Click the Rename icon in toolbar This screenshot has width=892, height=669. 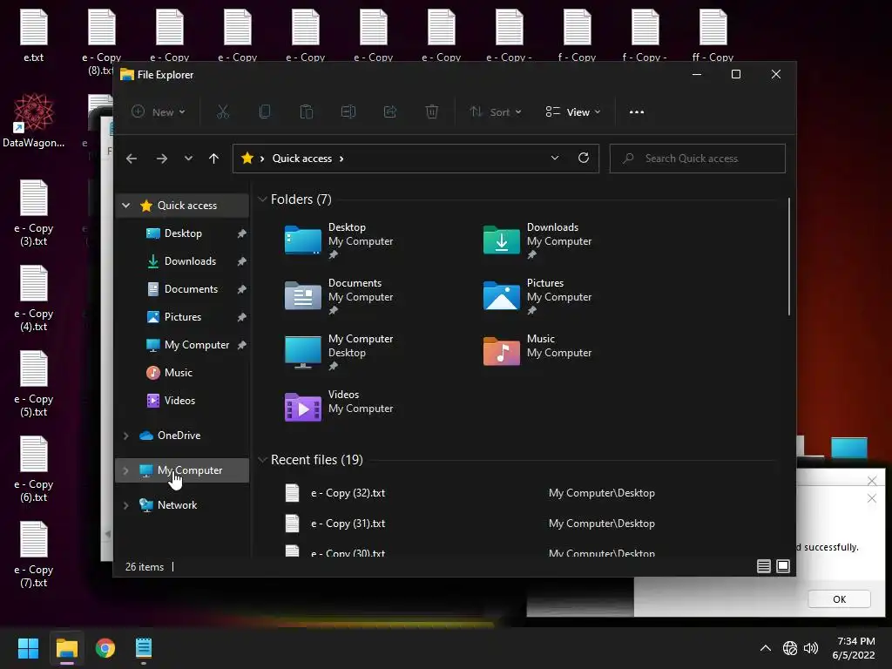coord(348,112)
